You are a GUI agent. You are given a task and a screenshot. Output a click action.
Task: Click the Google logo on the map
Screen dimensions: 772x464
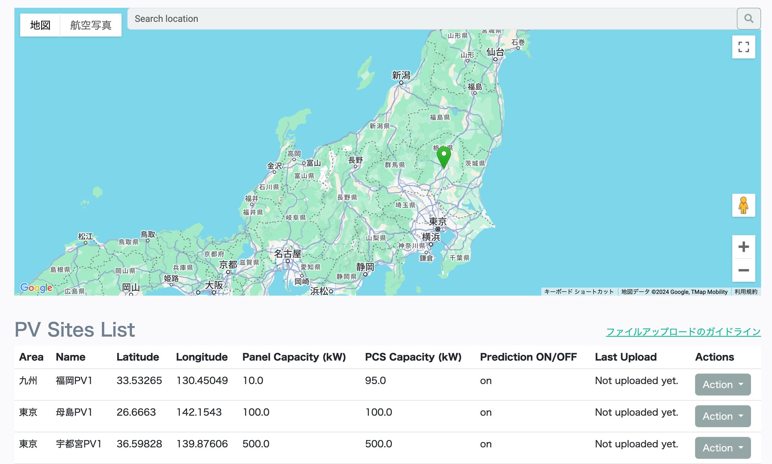[36, 288]
